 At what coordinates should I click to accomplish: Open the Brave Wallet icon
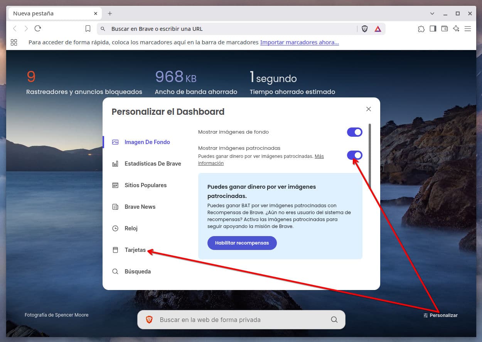point(445,28)
